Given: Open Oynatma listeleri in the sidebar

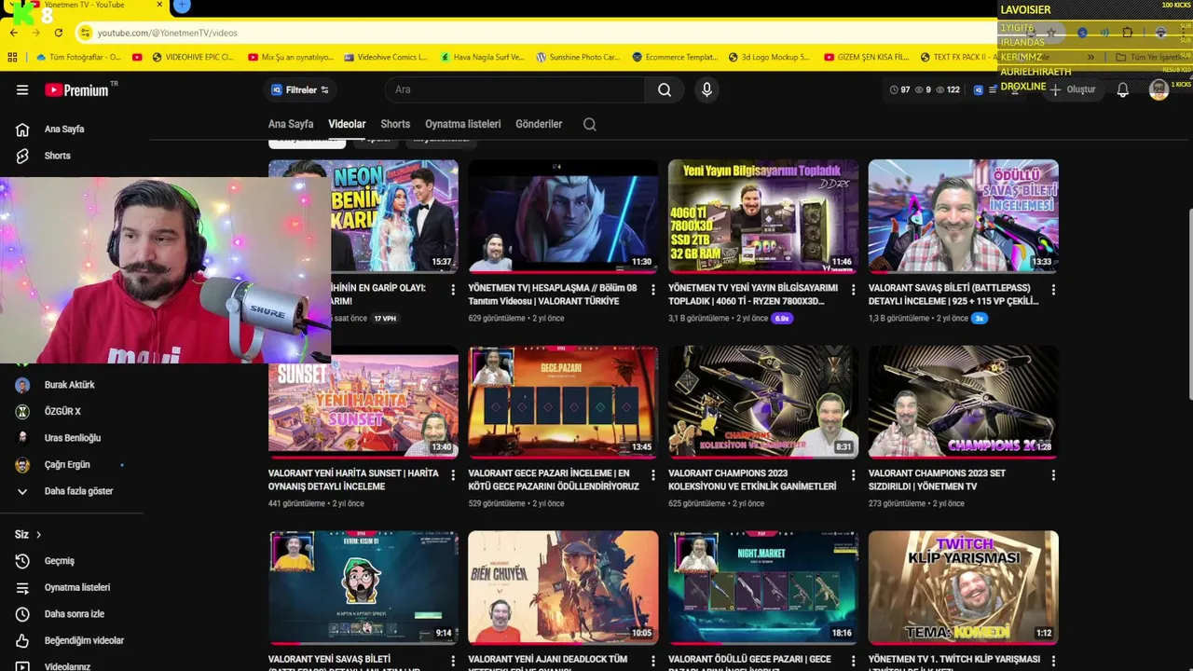Looking at the screenshot, I should [x=76, y=587].
